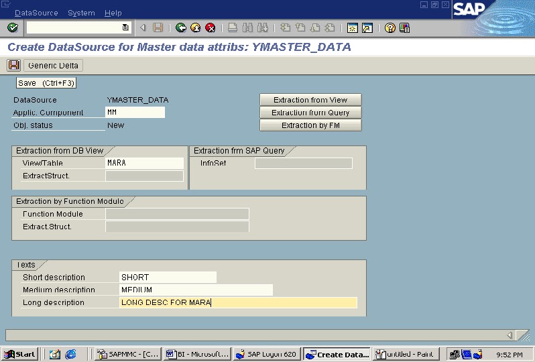Click the Print icon

(233, 27)
